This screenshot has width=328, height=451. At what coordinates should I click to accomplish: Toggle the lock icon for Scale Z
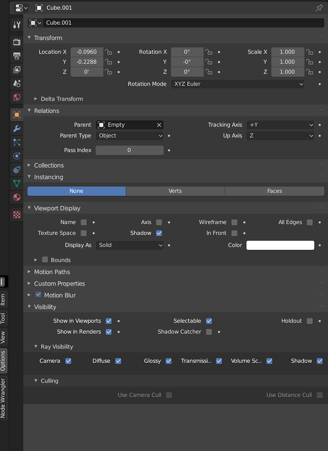[310, 72]
